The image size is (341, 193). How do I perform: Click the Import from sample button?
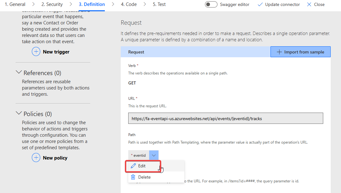[x=300, y=52]
